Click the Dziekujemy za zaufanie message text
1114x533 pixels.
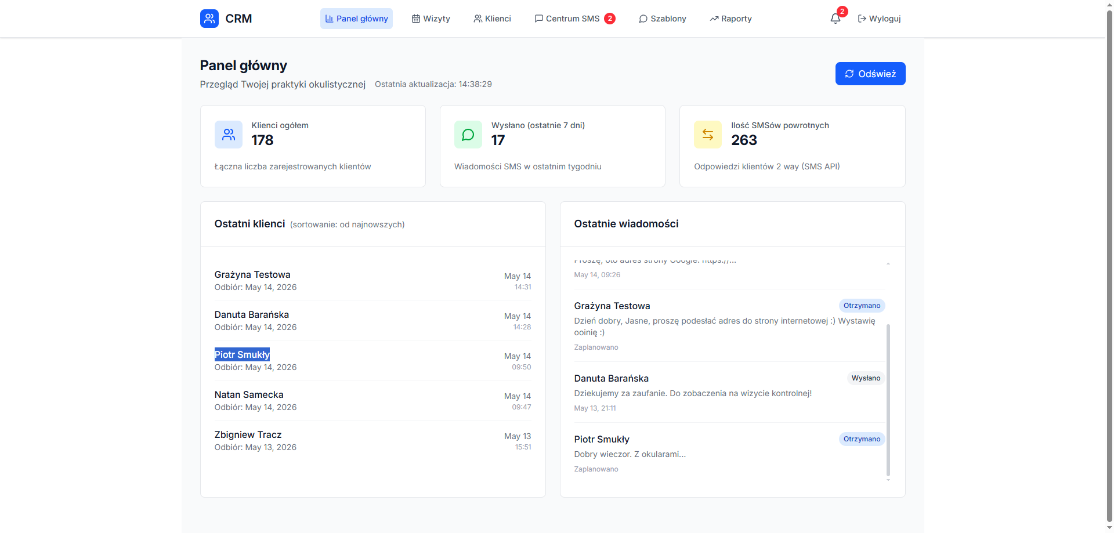693,393
